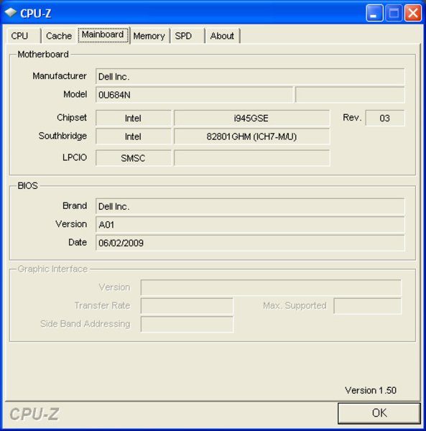This screenshot has width=426, height=431.
Task: Go to the Memory tab
Action: 149,36
